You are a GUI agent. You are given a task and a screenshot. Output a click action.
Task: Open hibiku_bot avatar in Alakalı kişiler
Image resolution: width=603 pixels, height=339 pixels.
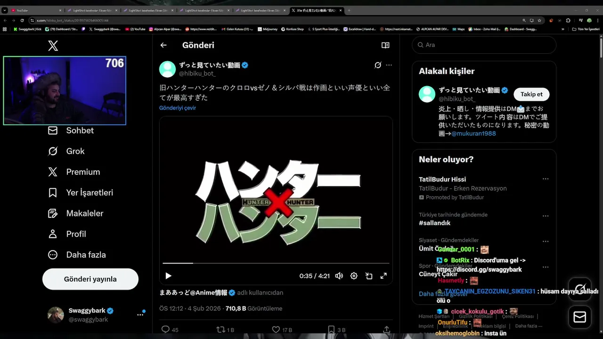[x=427, y=94]
